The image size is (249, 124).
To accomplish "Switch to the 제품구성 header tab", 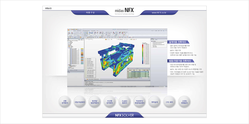I will (x=90, y=12).
